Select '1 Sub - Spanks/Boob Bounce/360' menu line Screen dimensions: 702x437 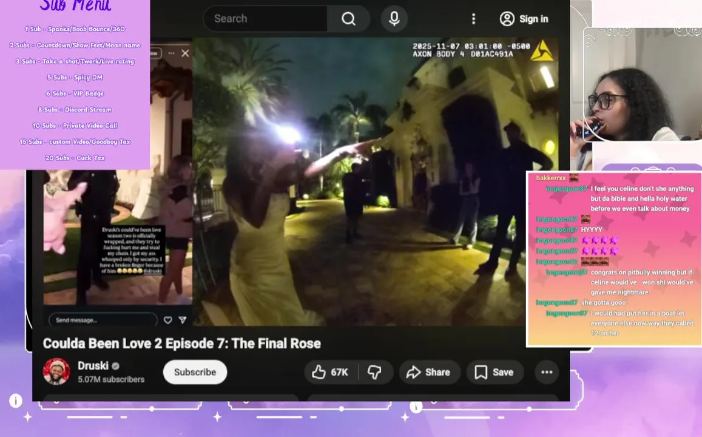click(75, 29)
